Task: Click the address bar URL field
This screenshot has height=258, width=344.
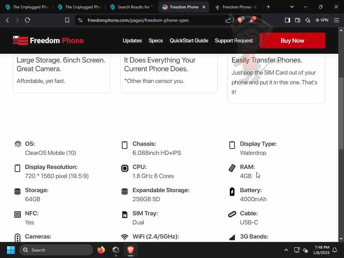Action: pyautogui.click(x=138, y=20)
